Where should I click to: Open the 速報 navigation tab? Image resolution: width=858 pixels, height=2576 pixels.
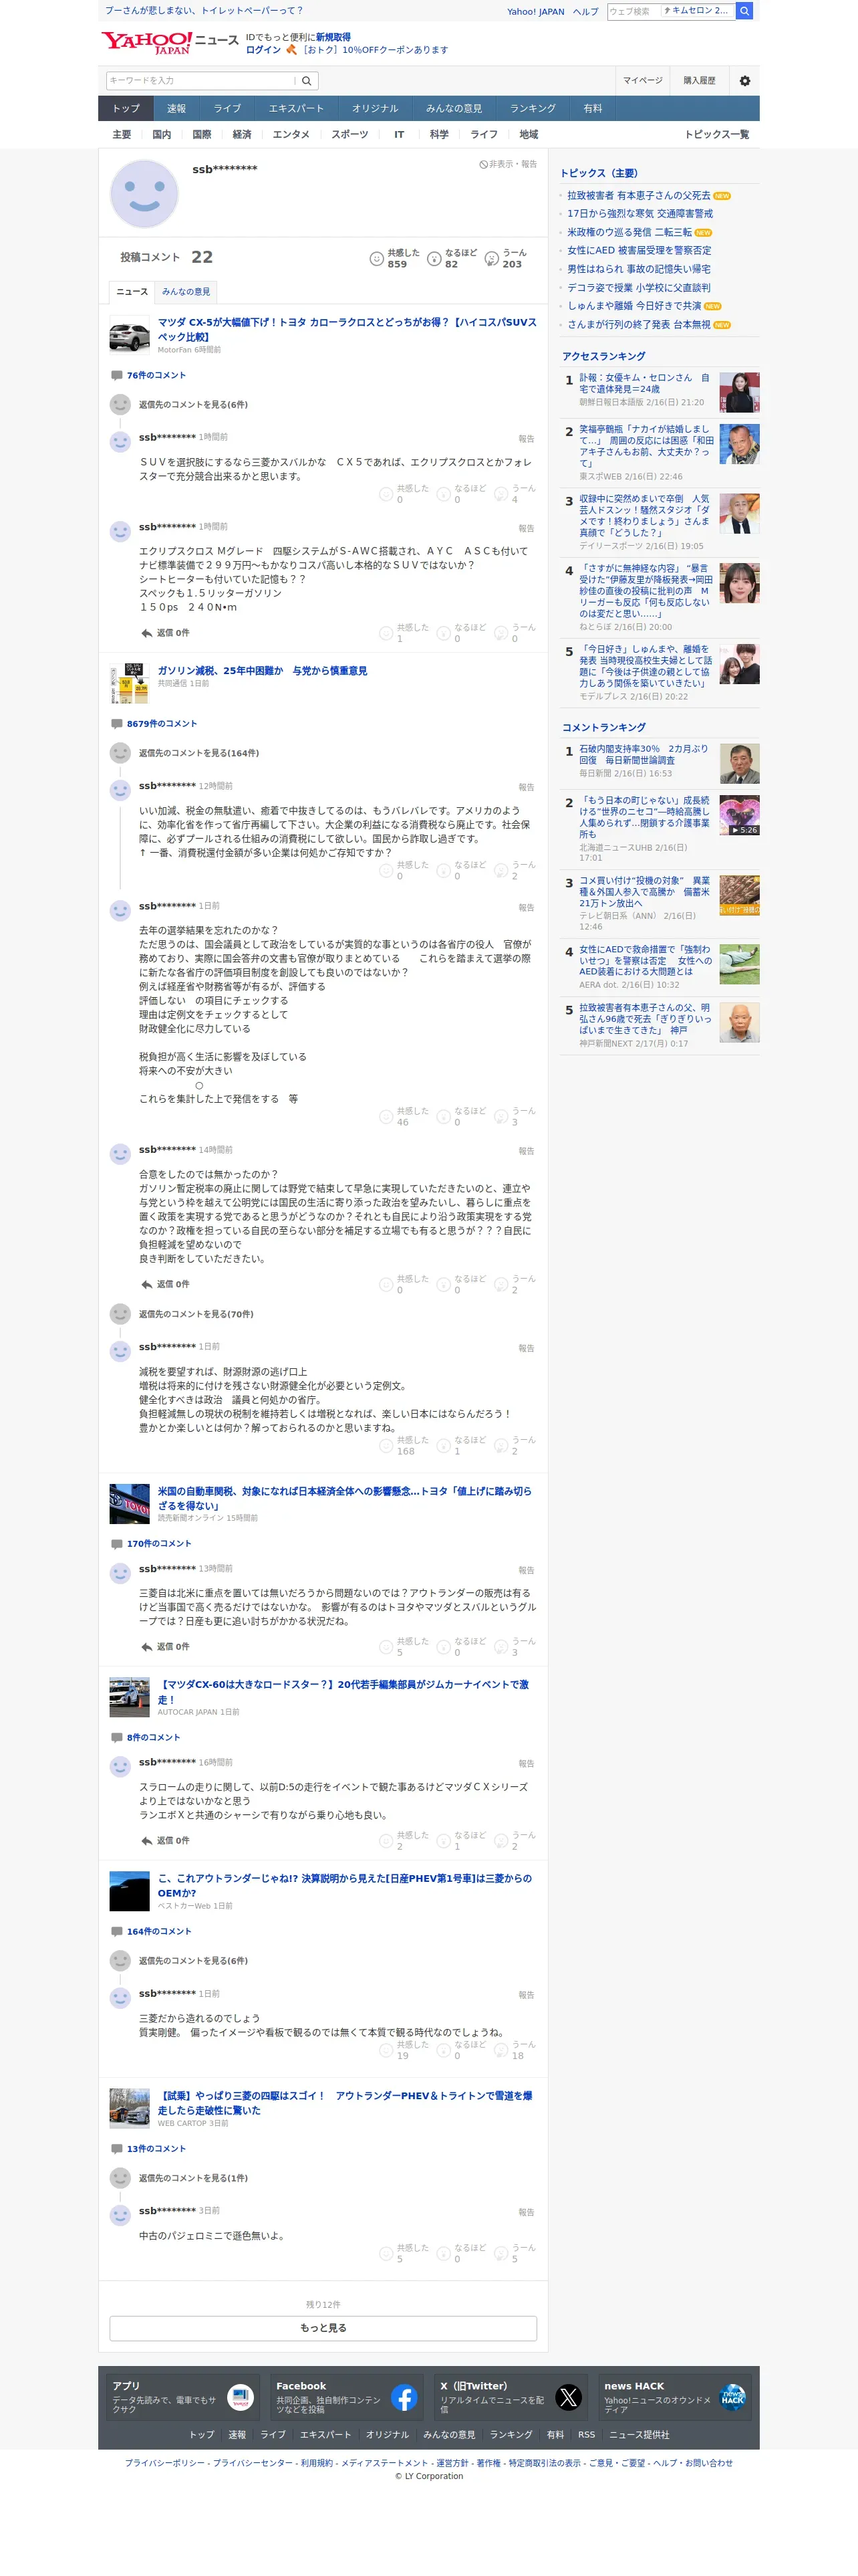click(x=176, y=108)
